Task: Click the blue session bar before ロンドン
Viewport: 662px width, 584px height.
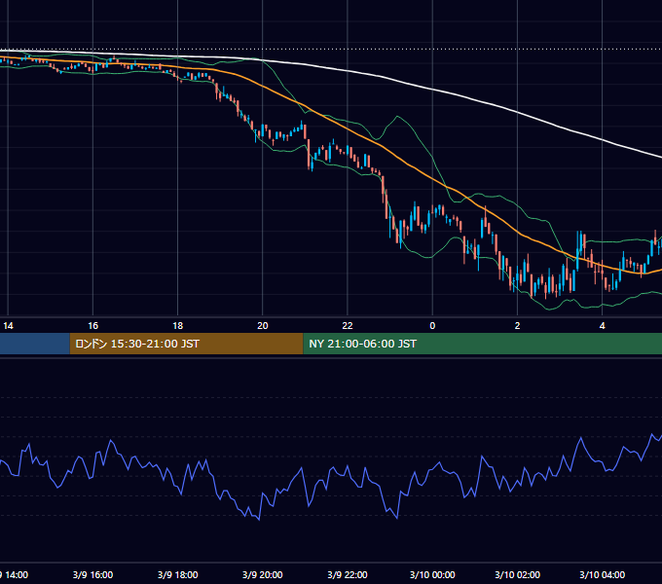Action: tap(35, 344)
